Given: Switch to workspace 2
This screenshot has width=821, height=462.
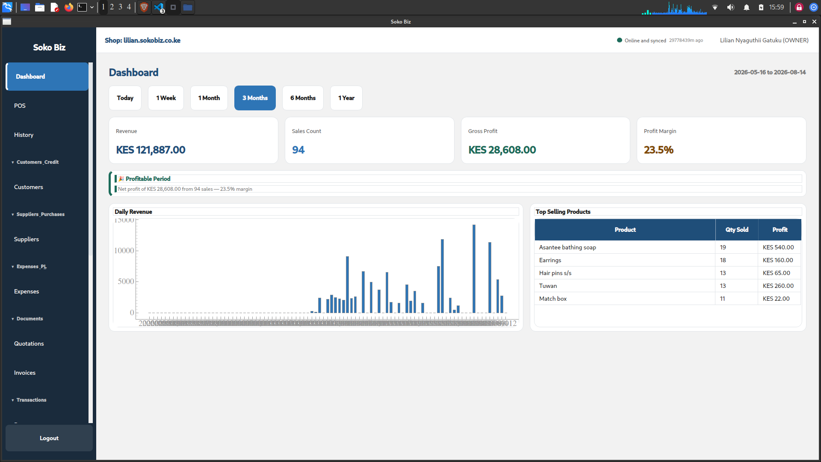Looking at the screenshot, I should (112, 7).
